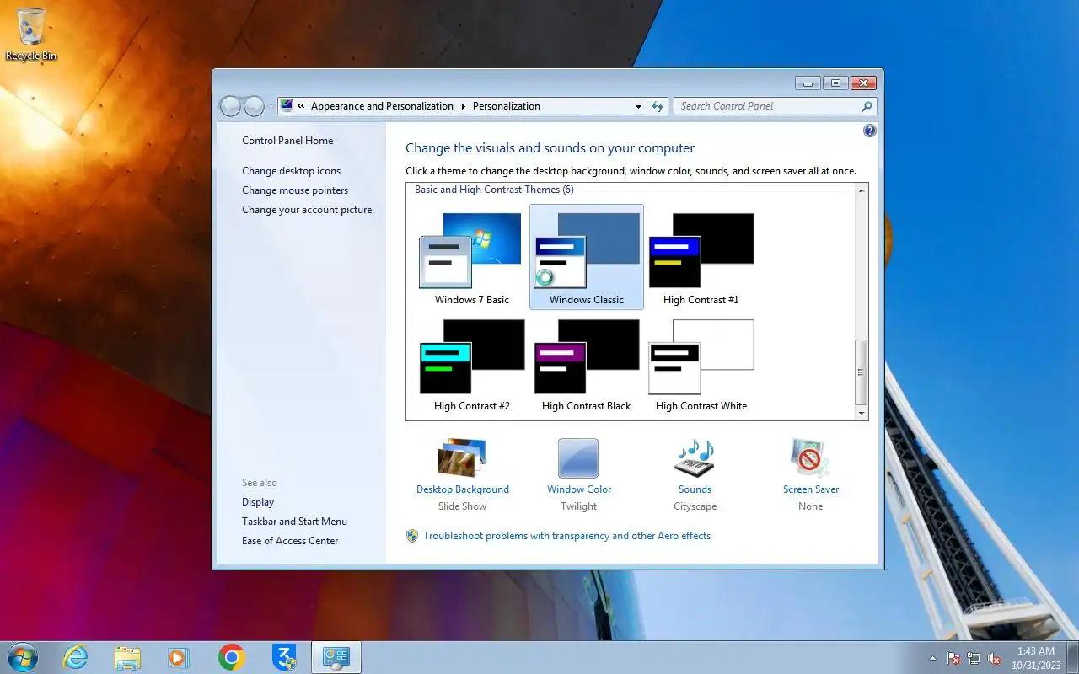Click Change desktop icons link
This screenshot has height=674, width=1079.
(x=292, y=171)
